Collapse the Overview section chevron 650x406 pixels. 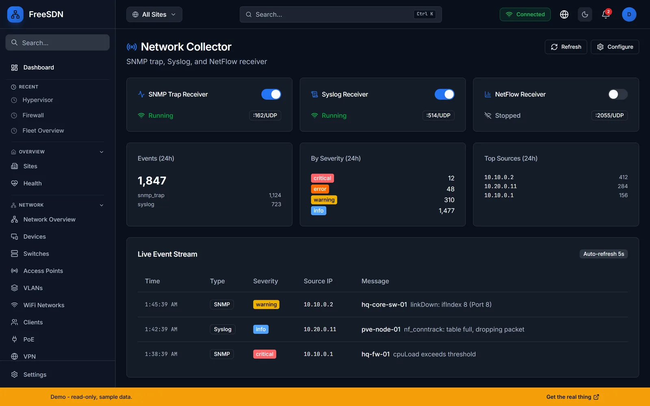coord(102,152)
